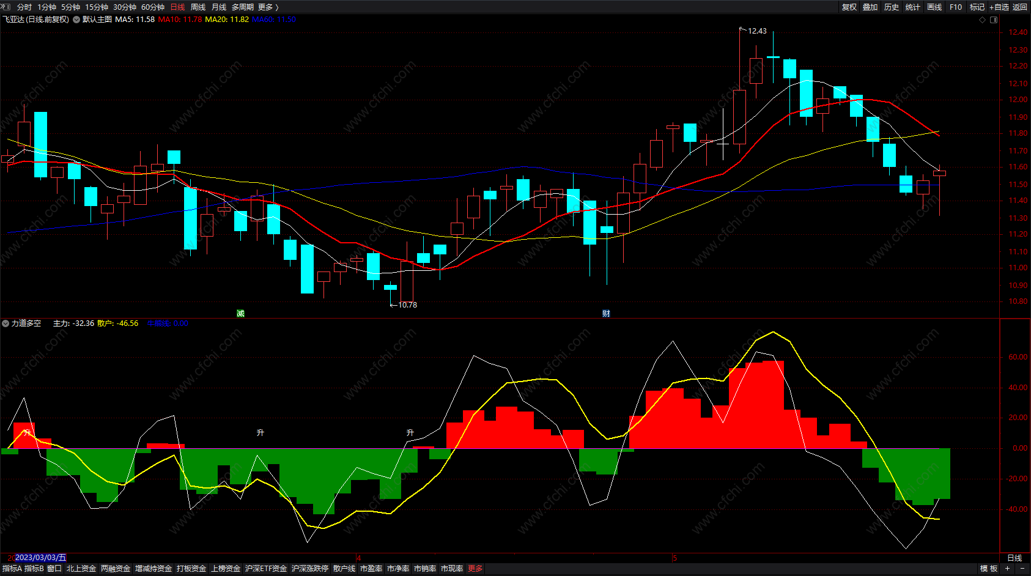Click the collapse panel icon at top-left
This screenshot has width=1031, height=576.
coord(6,7)
